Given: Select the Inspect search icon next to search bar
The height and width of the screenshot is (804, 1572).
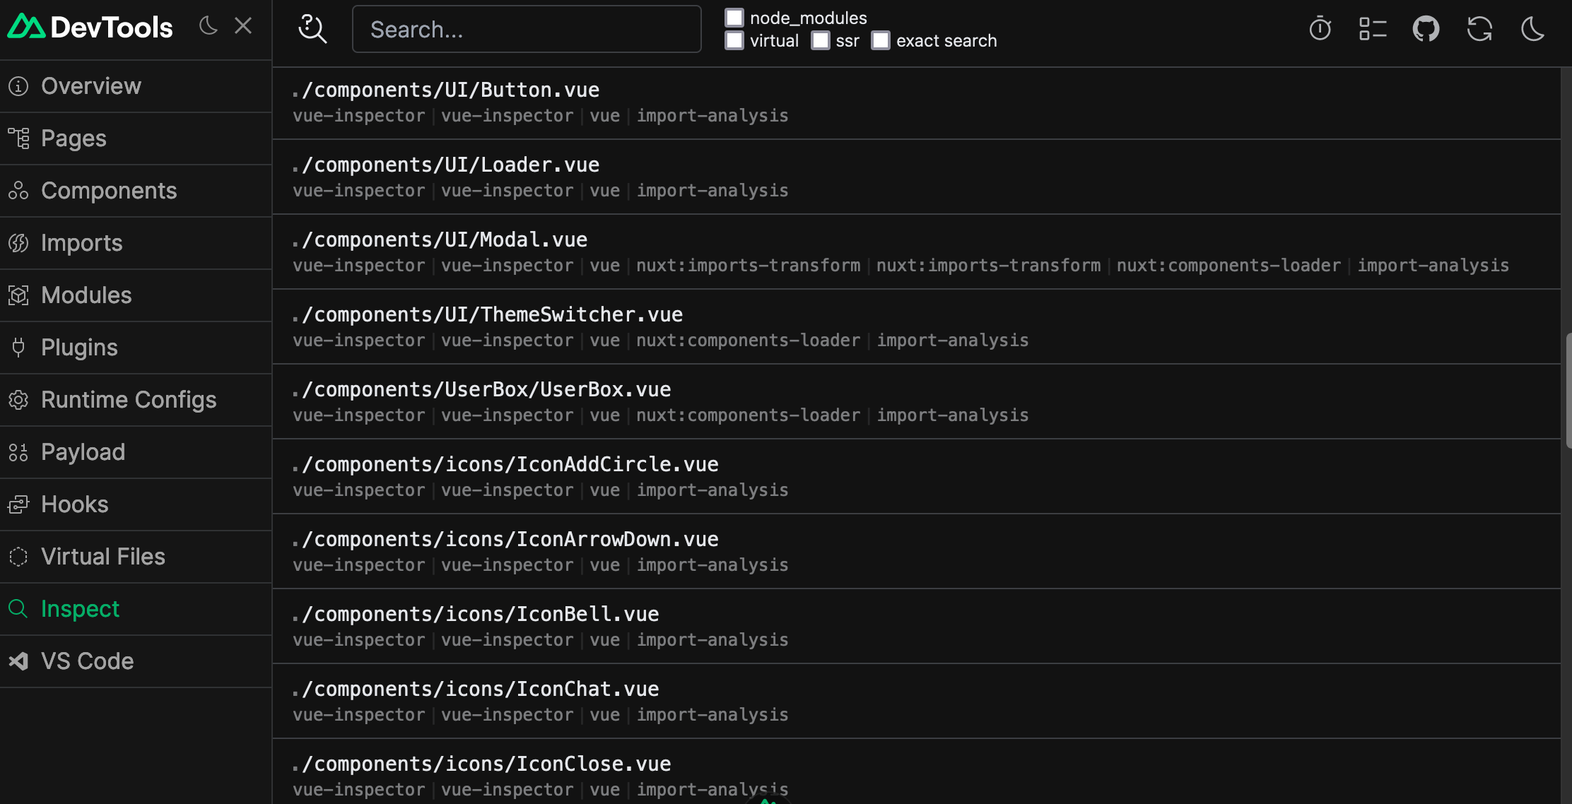Looking at the screenshot, I should pyautogui.click(x=312, y=29).
